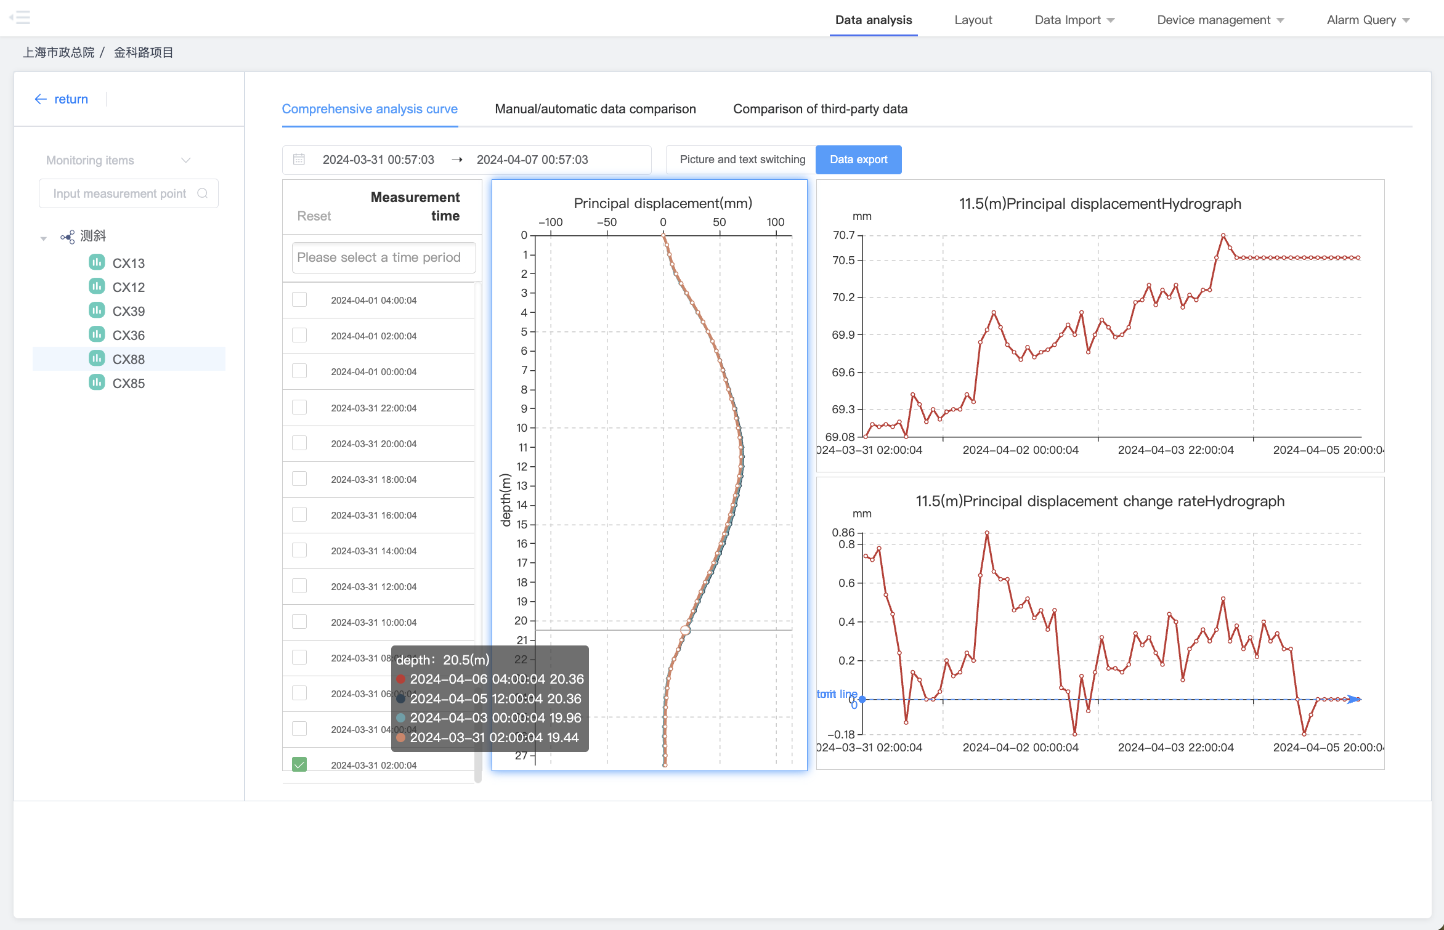Check the 2024-03-31 18:00:04 measurement checkbox
Screen dimensions: 1444x930
299,479
